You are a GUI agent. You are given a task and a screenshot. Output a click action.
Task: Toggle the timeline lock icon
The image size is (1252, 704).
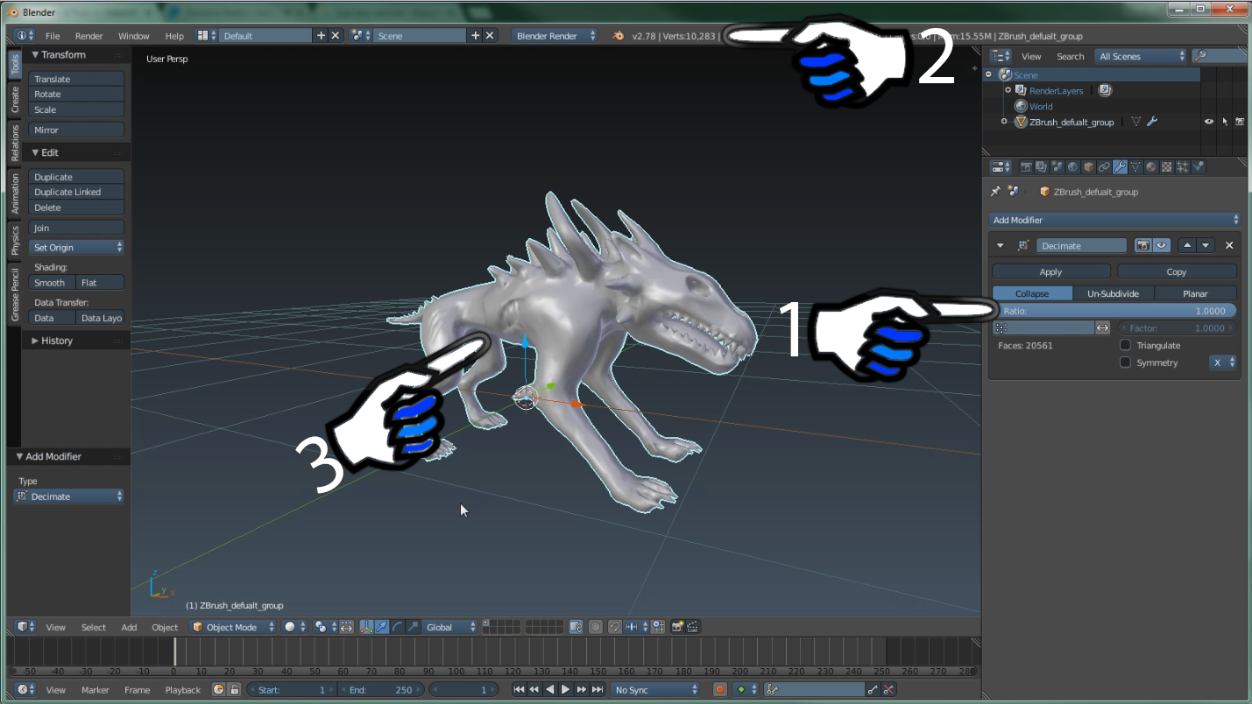click(x=235, y=689)
